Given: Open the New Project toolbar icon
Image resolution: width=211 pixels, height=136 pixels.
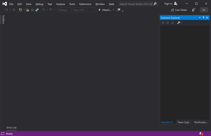Looking at the screenshot, I should (x=20, y=10).
